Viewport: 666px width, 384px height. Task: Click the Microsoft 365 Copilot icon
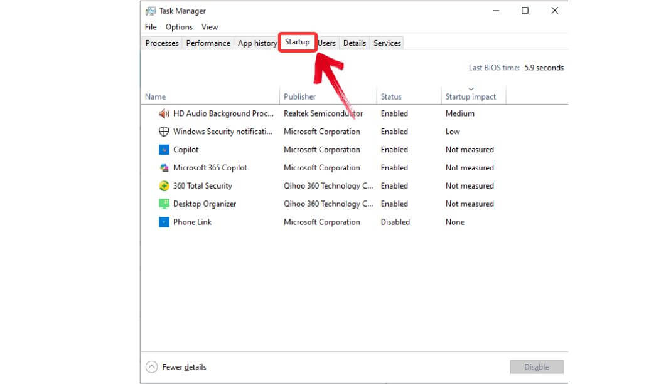tap(163, 168)
